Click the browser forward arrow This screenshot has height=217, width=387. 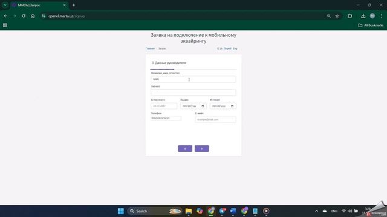15,16
